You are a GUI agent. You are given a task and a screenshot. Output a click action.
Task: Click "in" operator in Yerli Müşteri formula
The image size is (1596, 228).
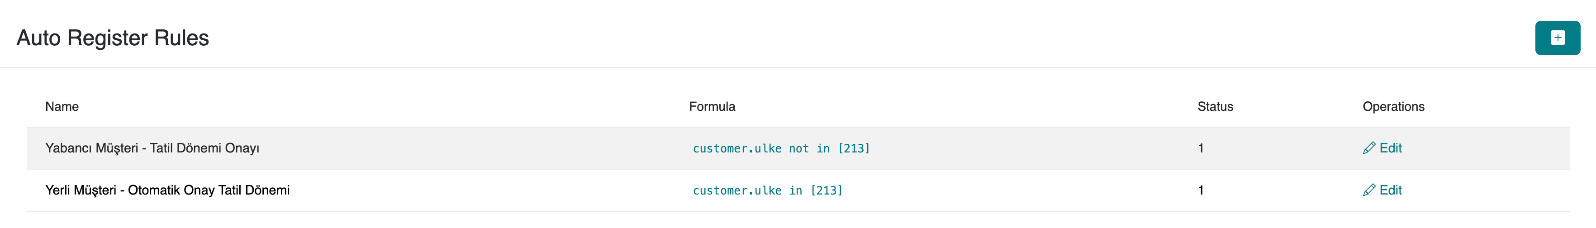796,191
